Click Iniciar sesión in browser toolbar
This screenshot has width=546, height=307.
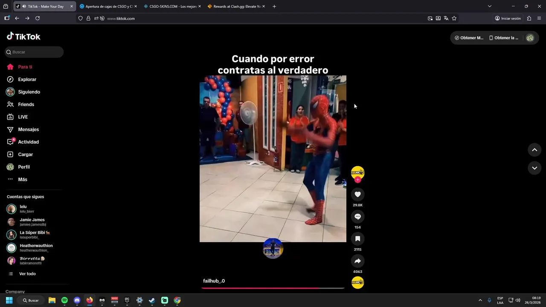click(x=508, y=18)
